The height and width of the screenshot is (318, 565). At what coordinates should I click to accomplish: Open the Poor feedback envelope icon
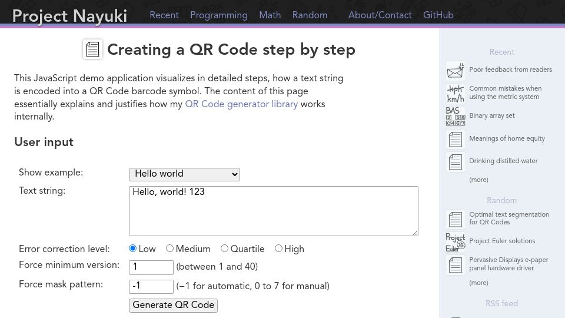tap(456, 71)
